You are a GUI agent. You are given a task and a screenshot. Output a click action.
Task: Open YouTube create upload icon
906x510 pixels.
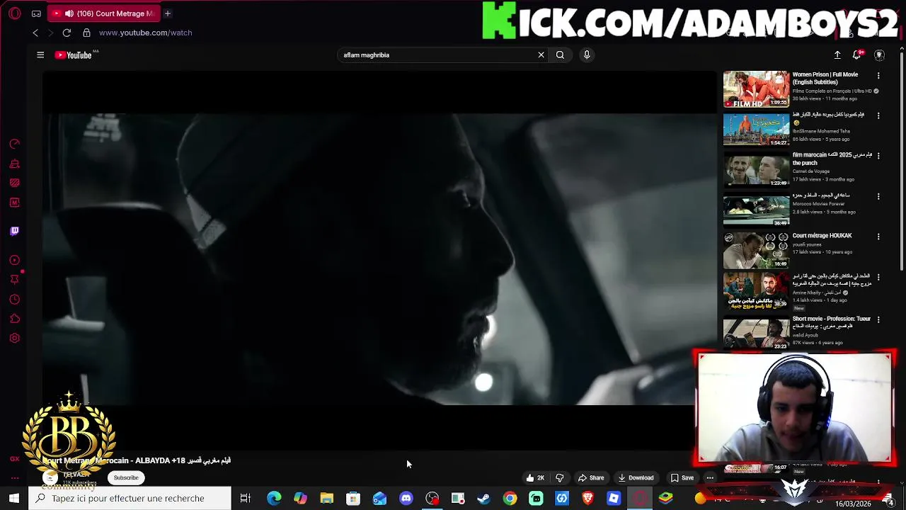coord(837,55)
